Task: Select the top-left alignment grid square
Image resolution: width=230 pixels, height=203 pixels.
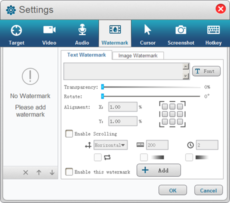Action: point(165,106)
